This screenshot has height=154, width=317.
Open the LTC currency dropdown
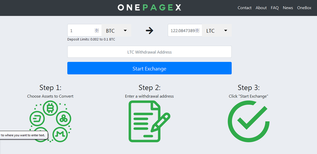click(217, 31)
